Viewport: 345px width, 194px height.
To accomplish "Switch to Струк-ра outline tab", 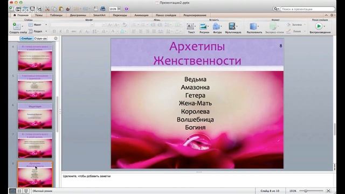I will click(x=40, y=38).
